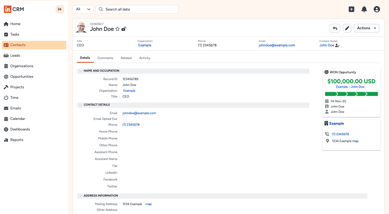The width and height of the screenshot is (389, 214).
Task: Select the Opportunities sidebar icon
Action: pos(6,76)
